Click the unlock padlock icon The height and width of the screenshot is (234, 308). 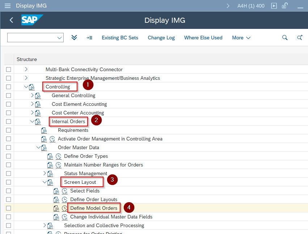pyautogui.click(x=284, y=5)
